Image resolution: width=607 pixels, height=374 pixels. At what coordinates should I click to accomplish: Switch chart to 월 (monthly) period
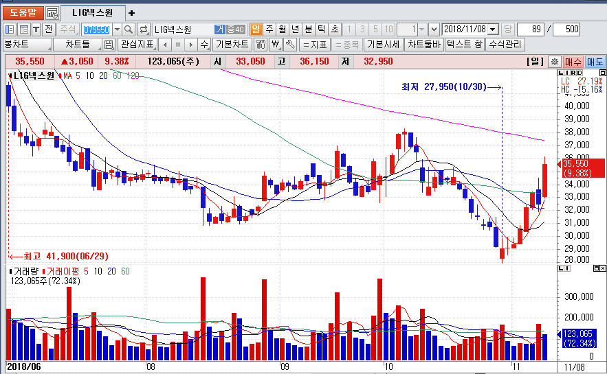click(282, 30)
